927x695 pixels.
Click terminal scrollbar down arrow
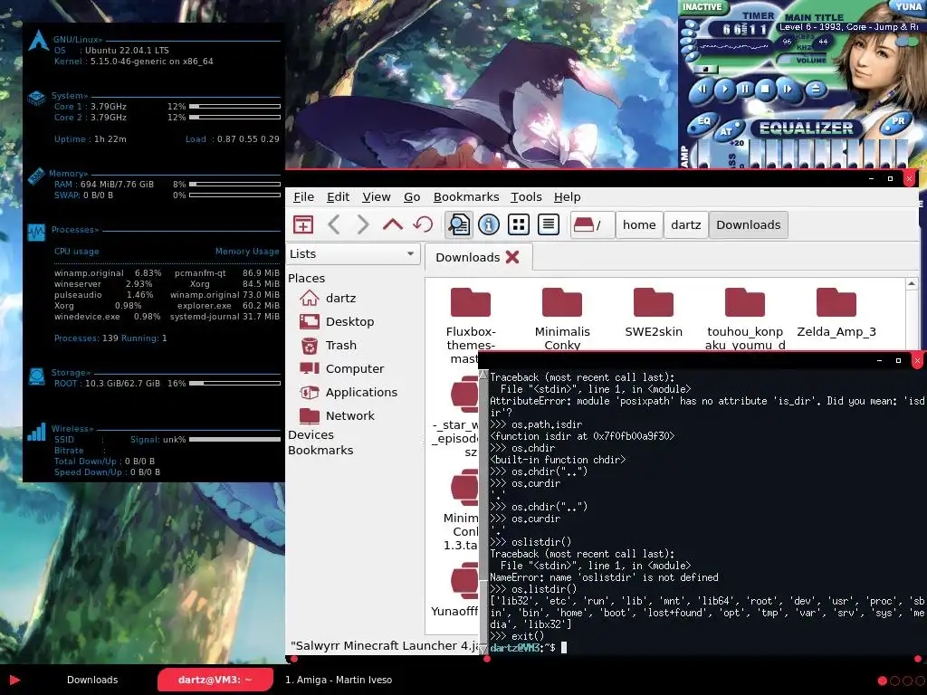(x=483, y=650)
